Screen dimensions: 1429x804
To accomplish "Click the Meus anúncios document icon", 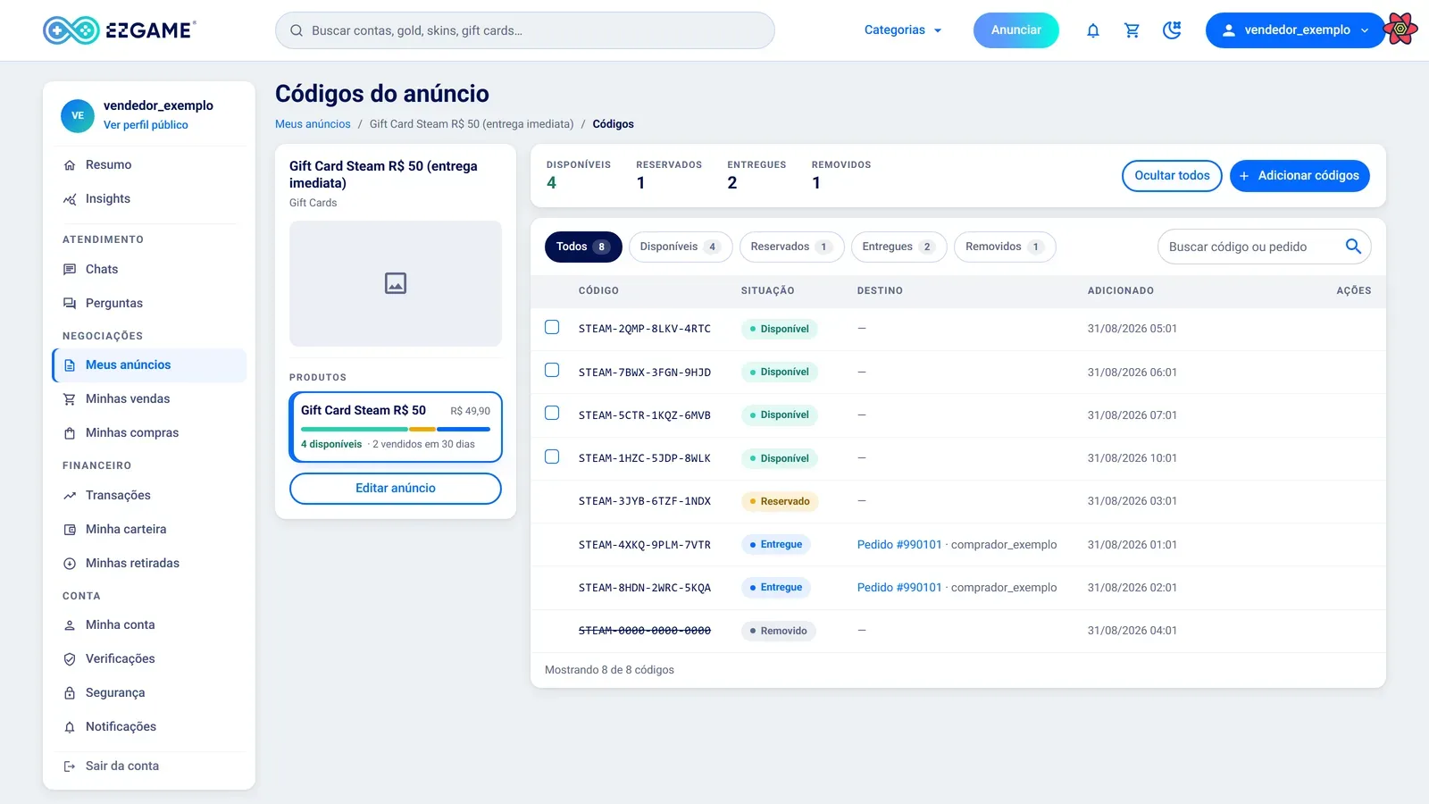I will point(70,365).
